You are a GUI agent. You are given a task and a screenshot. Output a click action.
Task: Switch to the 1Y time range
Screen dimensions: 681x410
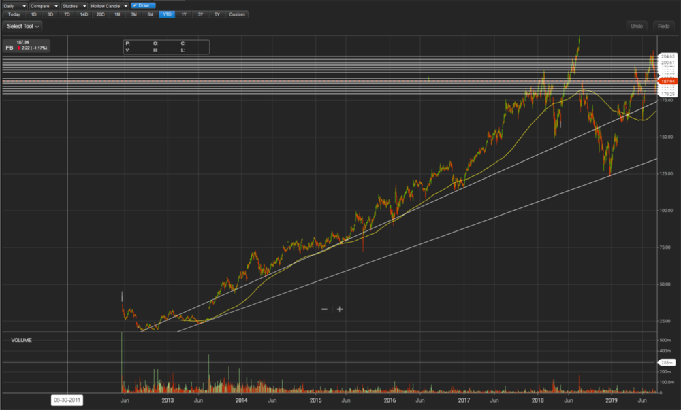(183, 14)
